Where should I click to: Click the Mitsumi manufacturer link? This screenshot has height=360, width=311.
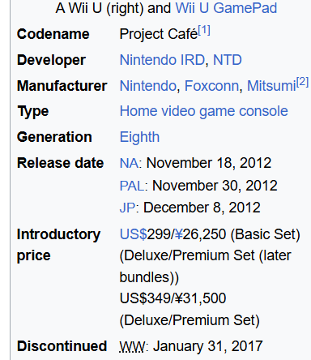(271, 86)
